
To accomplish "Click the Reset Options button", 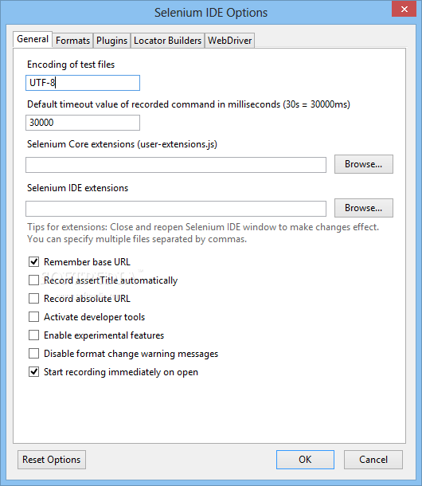I will [x=52, y=460].
